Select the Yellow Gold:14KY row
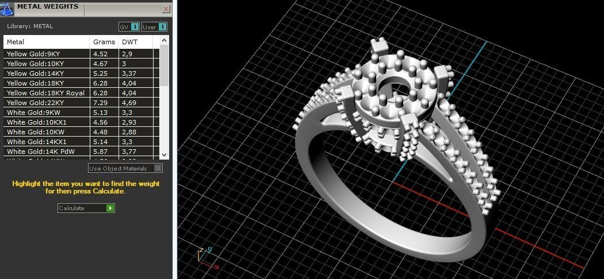 pos(81,73)
